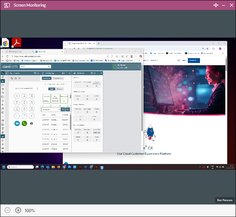Click the blue video call button

pyautogui.click(x=17, y=124)
